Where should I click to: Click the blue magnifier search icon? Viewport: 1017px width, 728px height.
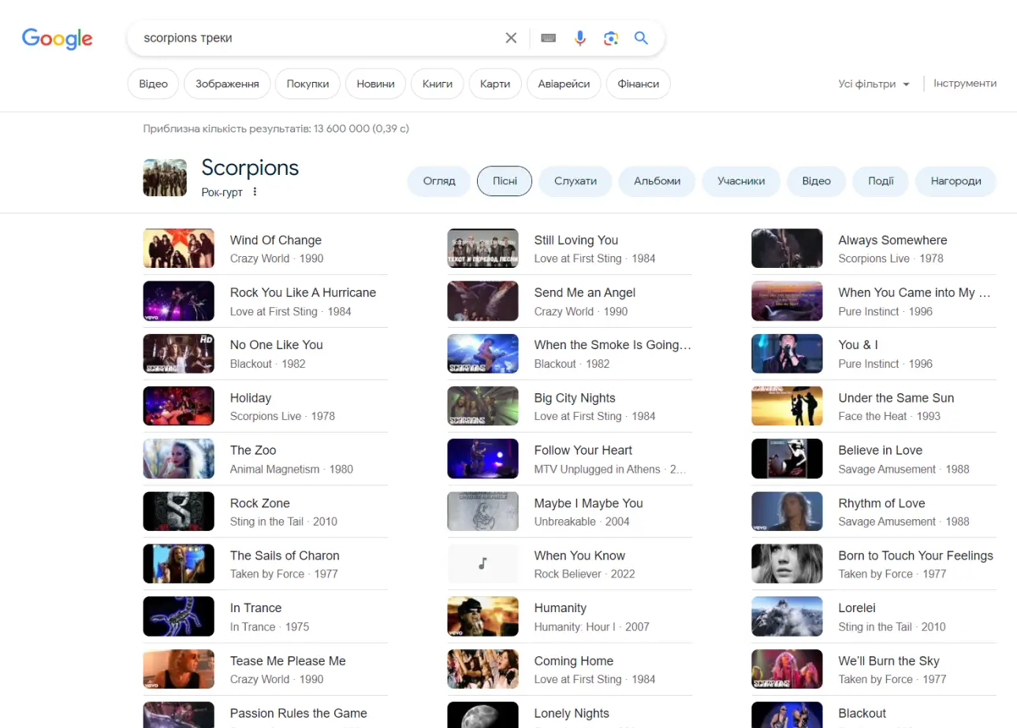(641, 38)
